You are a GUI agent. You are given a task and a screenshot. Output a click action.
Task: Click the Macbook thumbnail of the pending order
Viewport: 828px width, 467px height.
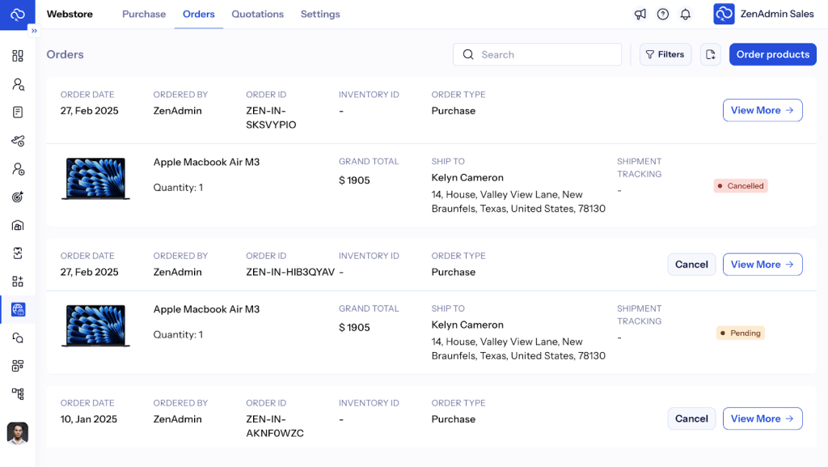click(x=95, y=325)
